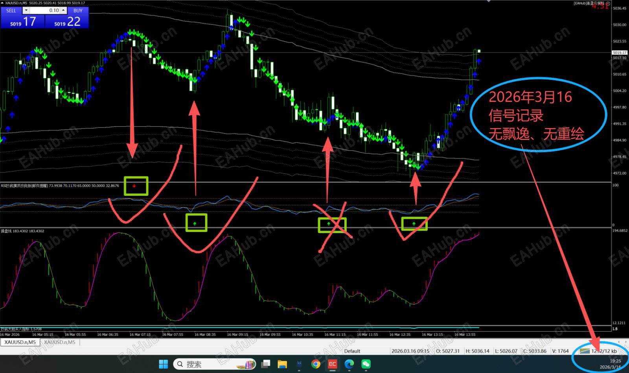The height and width of the screenshot is (373, 629).
Task: Click the SELL one-click trade button
Action: 11,11
